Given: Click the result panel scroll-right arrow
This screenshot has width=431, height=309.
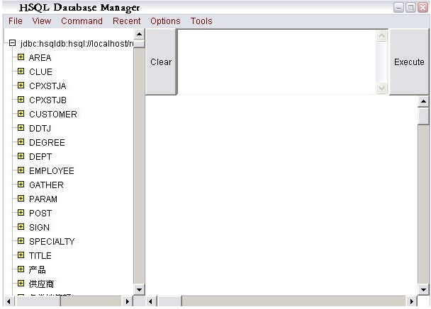Looking at the screenshot, I should (x=411, y=301).
